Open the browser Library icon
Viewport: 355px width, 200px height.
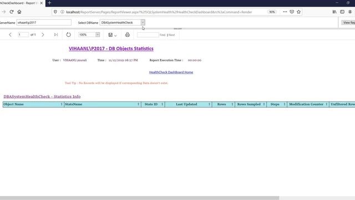click(334, 12)
